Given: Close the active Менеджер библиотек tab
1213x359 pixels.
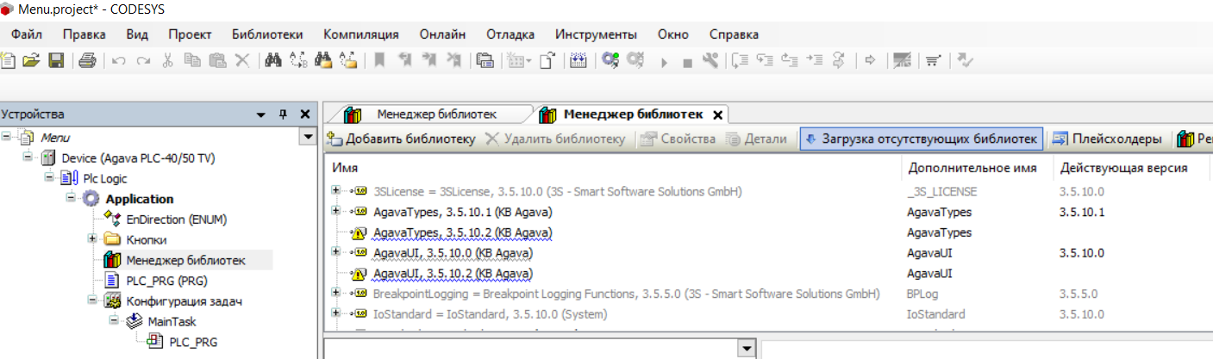Looking at the screenshot, I should tap(717, 115).
